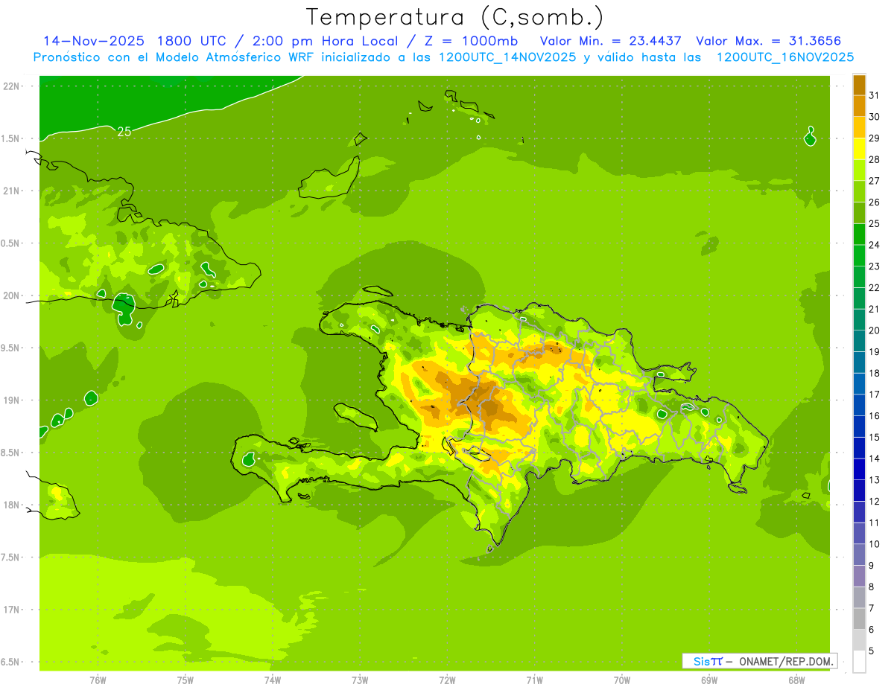Click the colorbar value label '31'
This screenshot has width=894, height=690.
tap(875, 95)
